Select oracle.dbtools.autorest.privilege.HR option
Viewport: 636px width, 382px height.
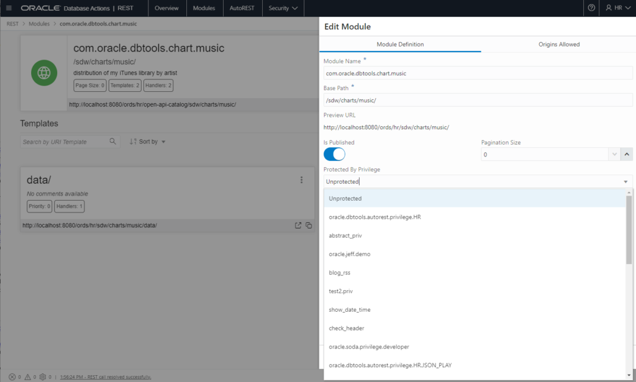(x=475, y=217)
